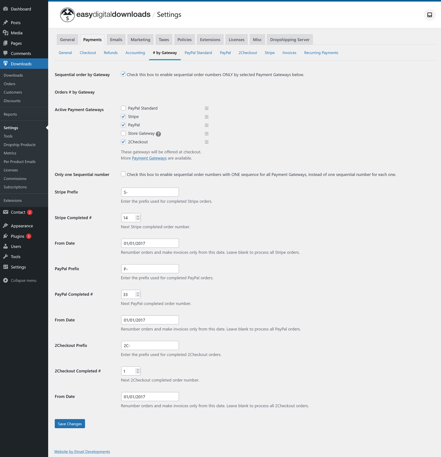
Task: Click PayPal Standard drag handle icon
Action: [207, 108]
